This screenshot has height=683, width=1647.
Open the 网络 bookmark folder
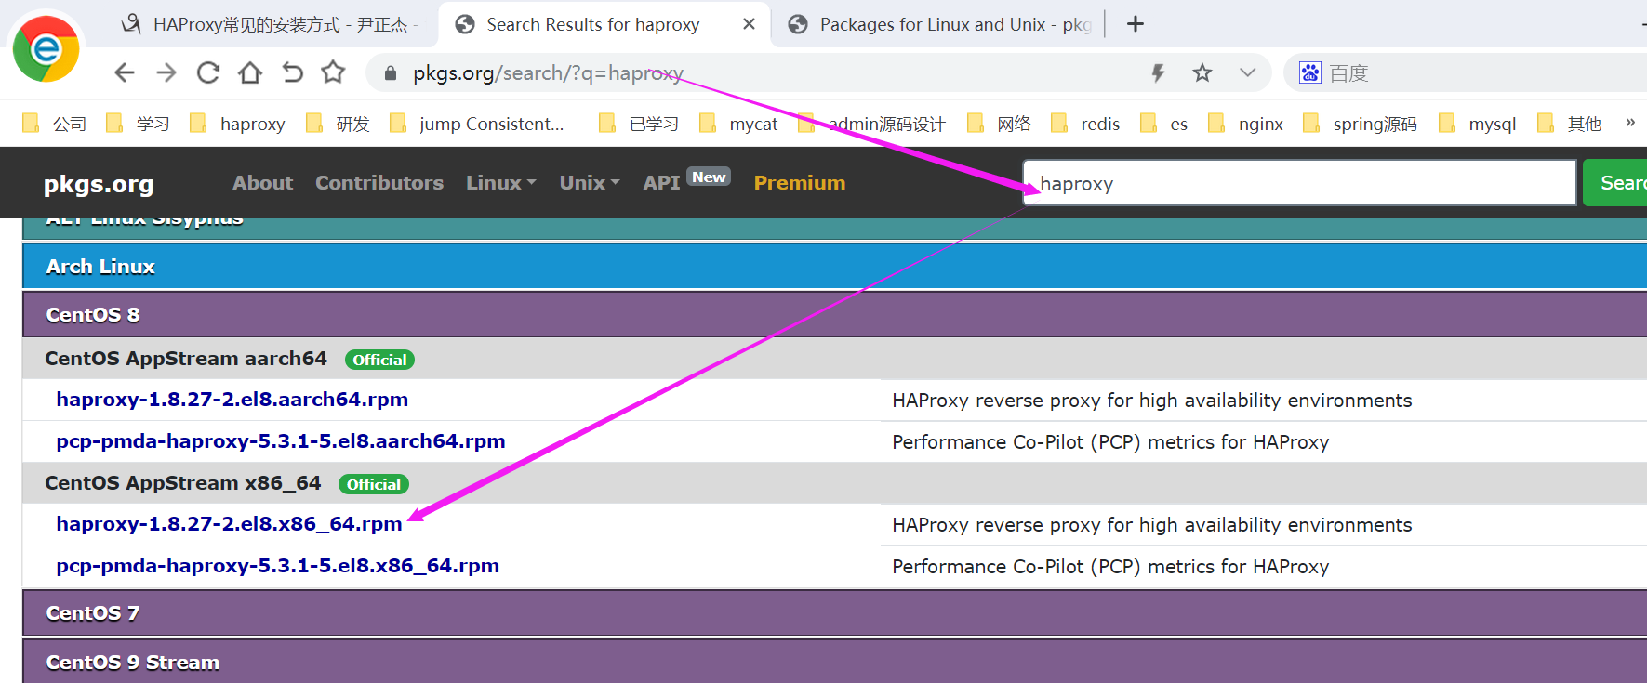[1000, 124]
